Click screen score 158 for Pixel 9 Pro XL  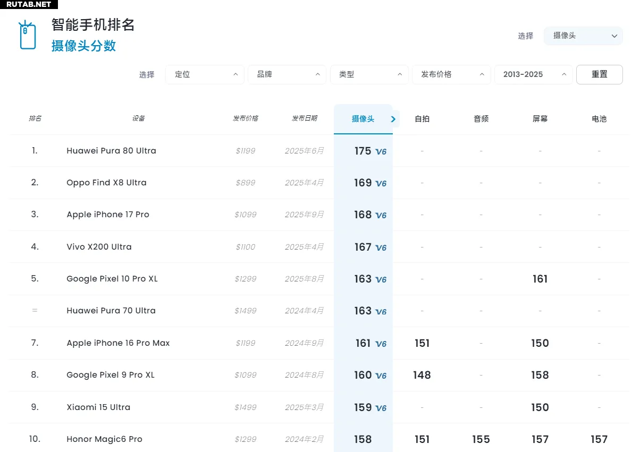[540, 375]
